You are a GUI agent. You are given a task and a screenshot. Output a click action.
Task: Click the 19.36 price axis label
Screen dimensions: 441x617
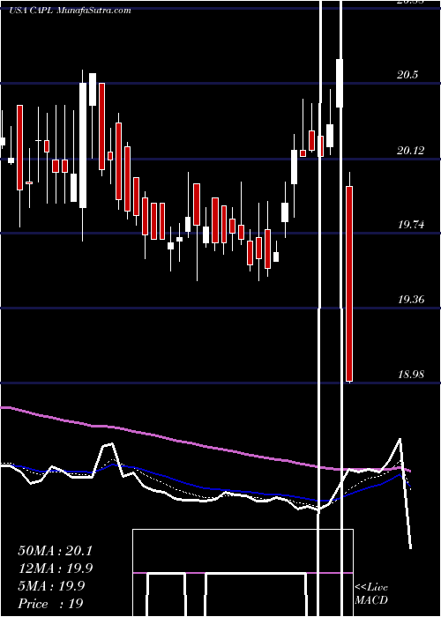pyautogui.click(x=411, y=300)
